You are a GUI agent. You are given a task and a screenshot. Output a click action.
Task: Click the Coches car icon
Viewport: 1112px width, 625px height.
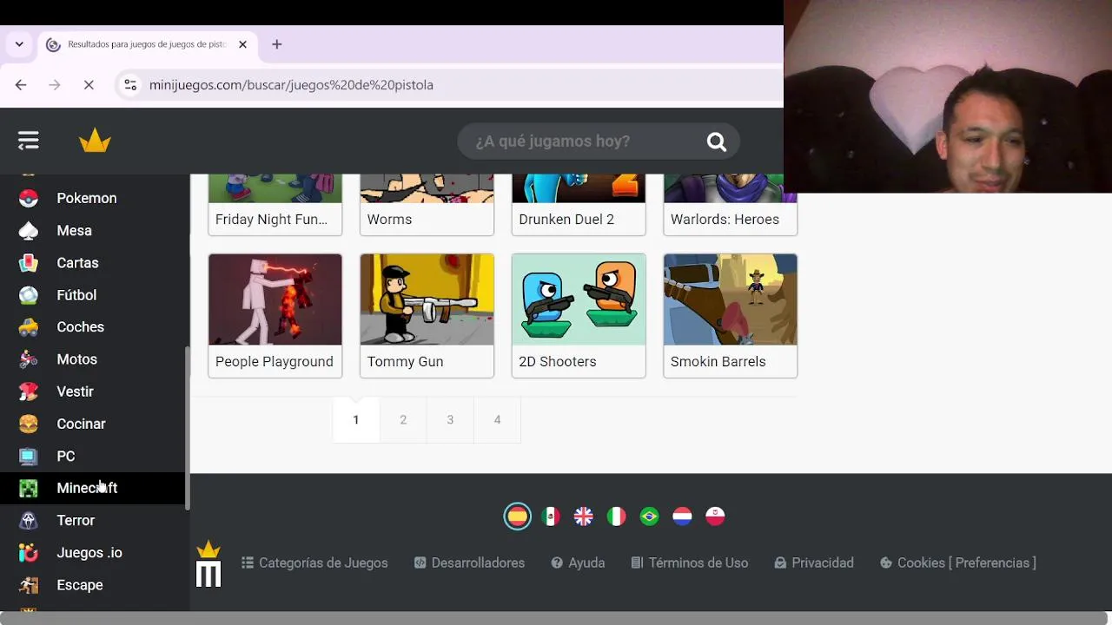(29, 327)
